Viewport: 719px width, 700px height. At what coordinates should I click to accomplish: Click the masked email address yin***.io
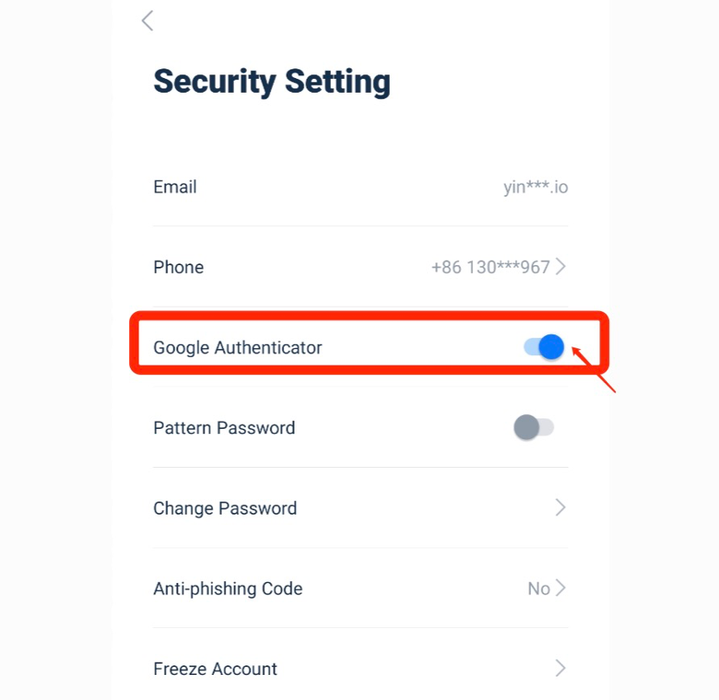coord(535,187)
